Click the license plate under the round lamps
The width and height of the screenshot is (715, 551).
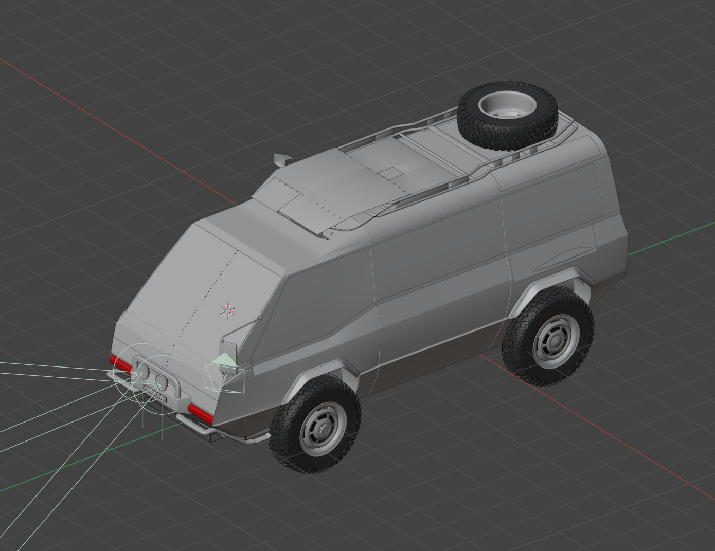[154, 393]
